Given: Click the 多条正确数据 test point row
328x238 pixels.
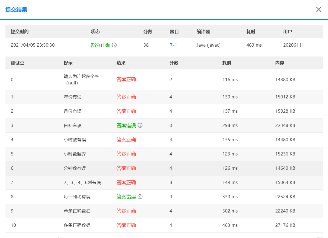Looking at the screenshot, I should click(77, 225).
